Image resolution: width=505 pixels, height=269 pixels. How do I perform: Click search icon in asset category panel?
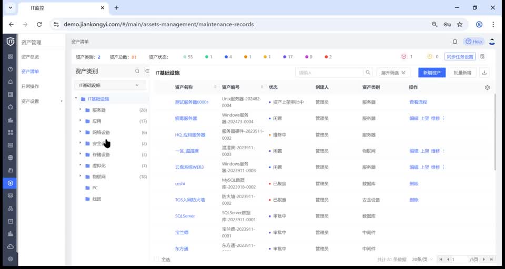[137, 71]
